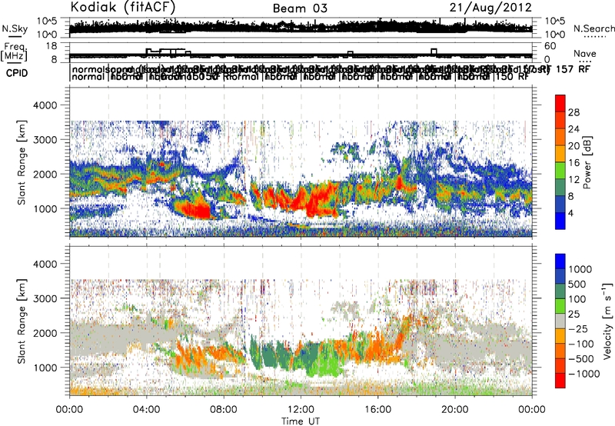Click the 3000 km tick of power panel
Viewport: 615px width, 426px height.
point(44,140)
